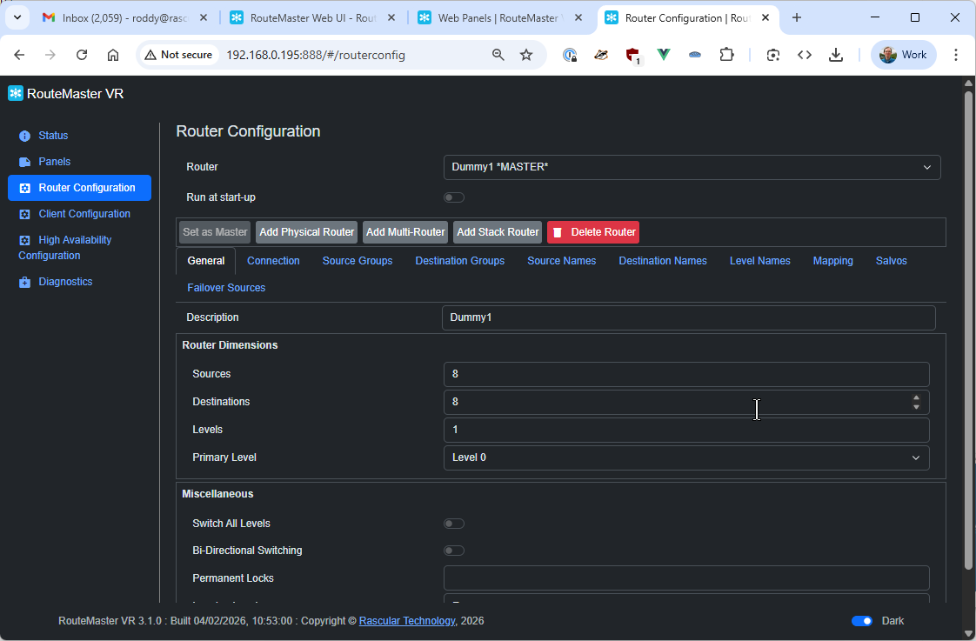This screenshot has width=976, height=641.
Task: Close the Gmail Inbox tab
Action: (x=204, y=18)
